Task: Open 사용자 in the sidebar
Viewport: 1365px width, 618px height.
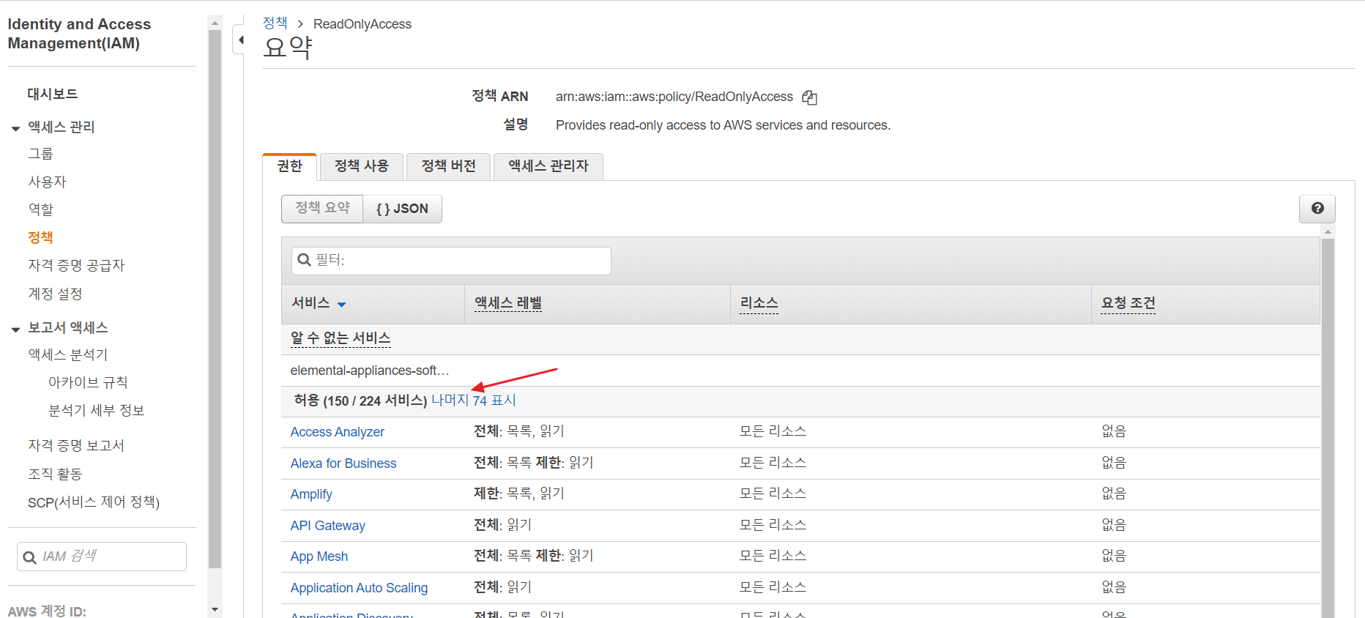Action: point(47,182)
